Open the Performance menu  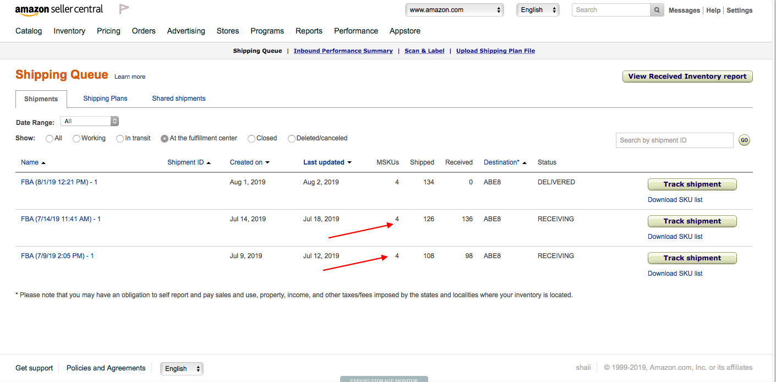tap(356, 31)
